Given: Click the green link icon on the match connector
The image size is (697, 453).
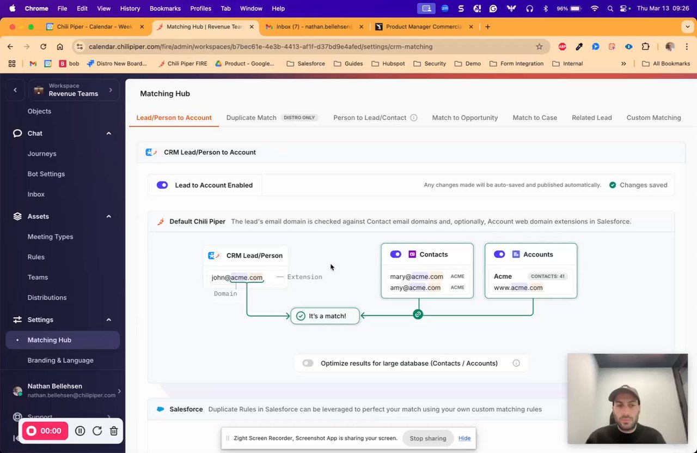Looking at the screenshot, I should (418, 315).
